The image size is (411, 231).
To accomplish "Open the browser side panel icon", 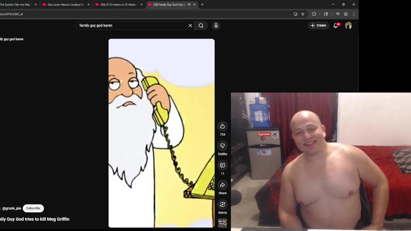I will (x=326, y=14).
